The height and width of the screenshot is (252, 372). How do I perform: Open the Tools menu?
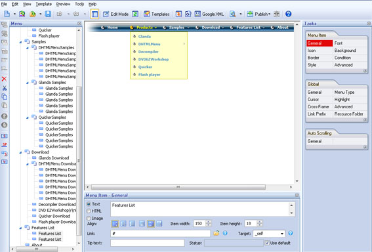(79, 4)
